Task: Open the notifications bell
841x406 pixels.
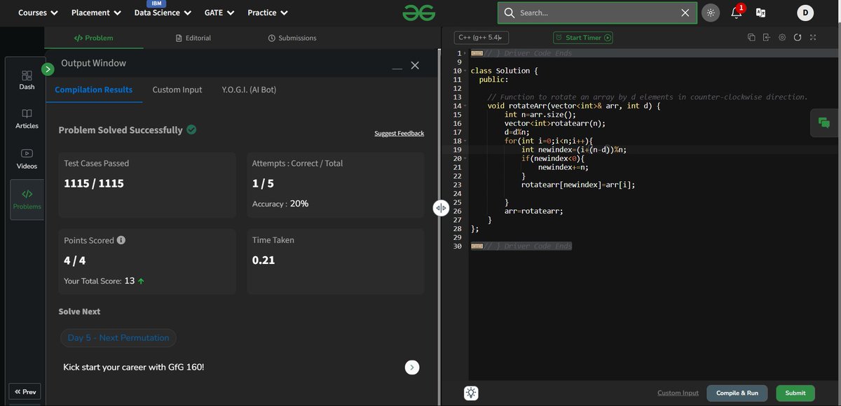Action: [x=736, y=13]
